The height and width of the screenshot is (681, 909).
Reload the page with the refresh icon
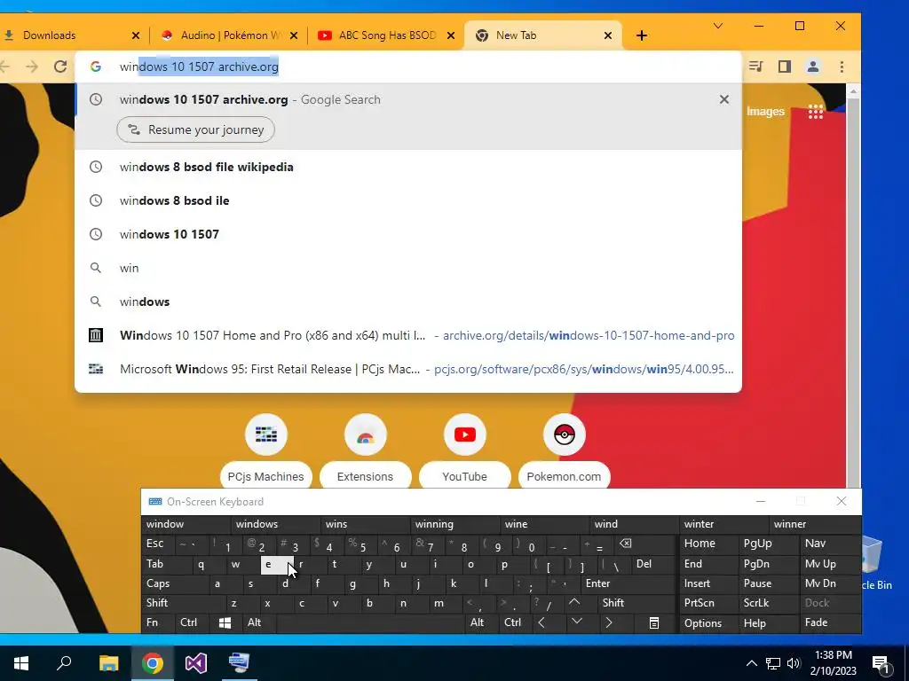(60, 67)
